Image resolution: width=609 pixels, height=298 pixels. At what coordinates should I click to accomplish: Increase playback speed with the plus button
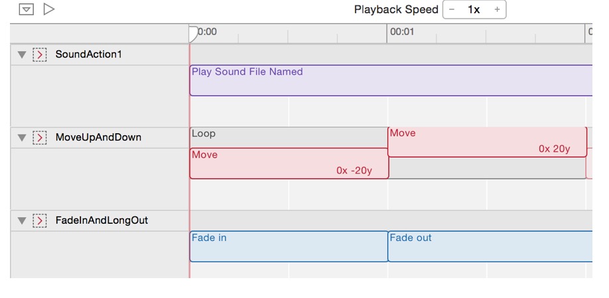pos(497,10)
